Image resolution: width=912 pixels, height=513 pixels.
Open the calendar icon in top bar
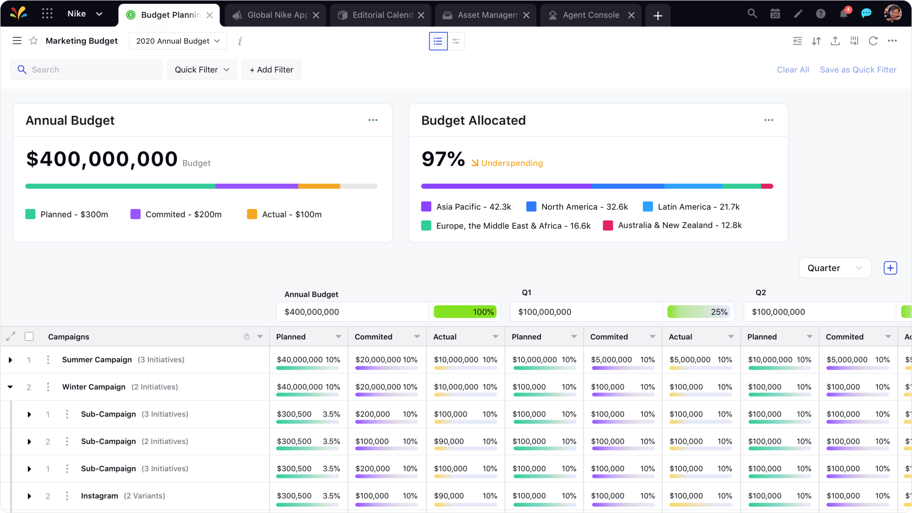point(775,14)
